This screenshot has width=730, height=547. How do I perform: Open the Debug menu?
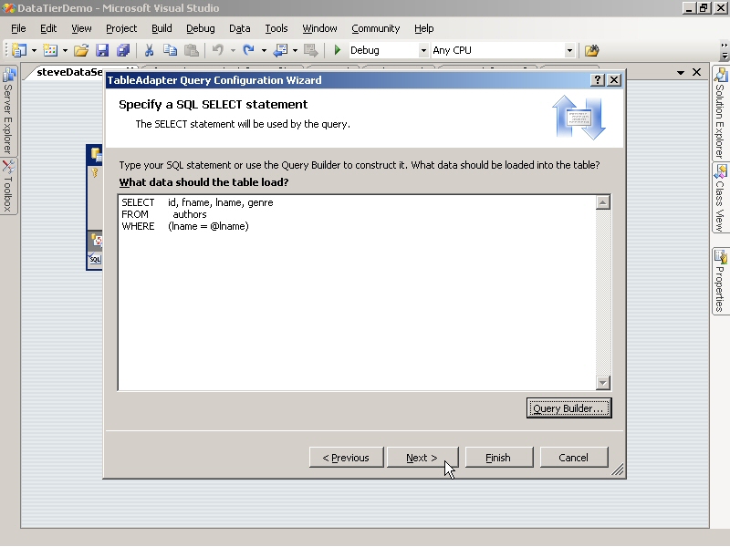200,28
